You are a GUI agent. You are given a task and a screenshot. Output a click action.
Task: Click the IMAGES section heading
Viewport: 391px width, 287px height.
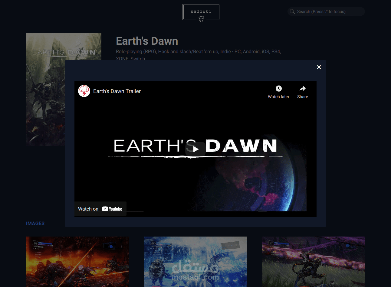[35, 224]
